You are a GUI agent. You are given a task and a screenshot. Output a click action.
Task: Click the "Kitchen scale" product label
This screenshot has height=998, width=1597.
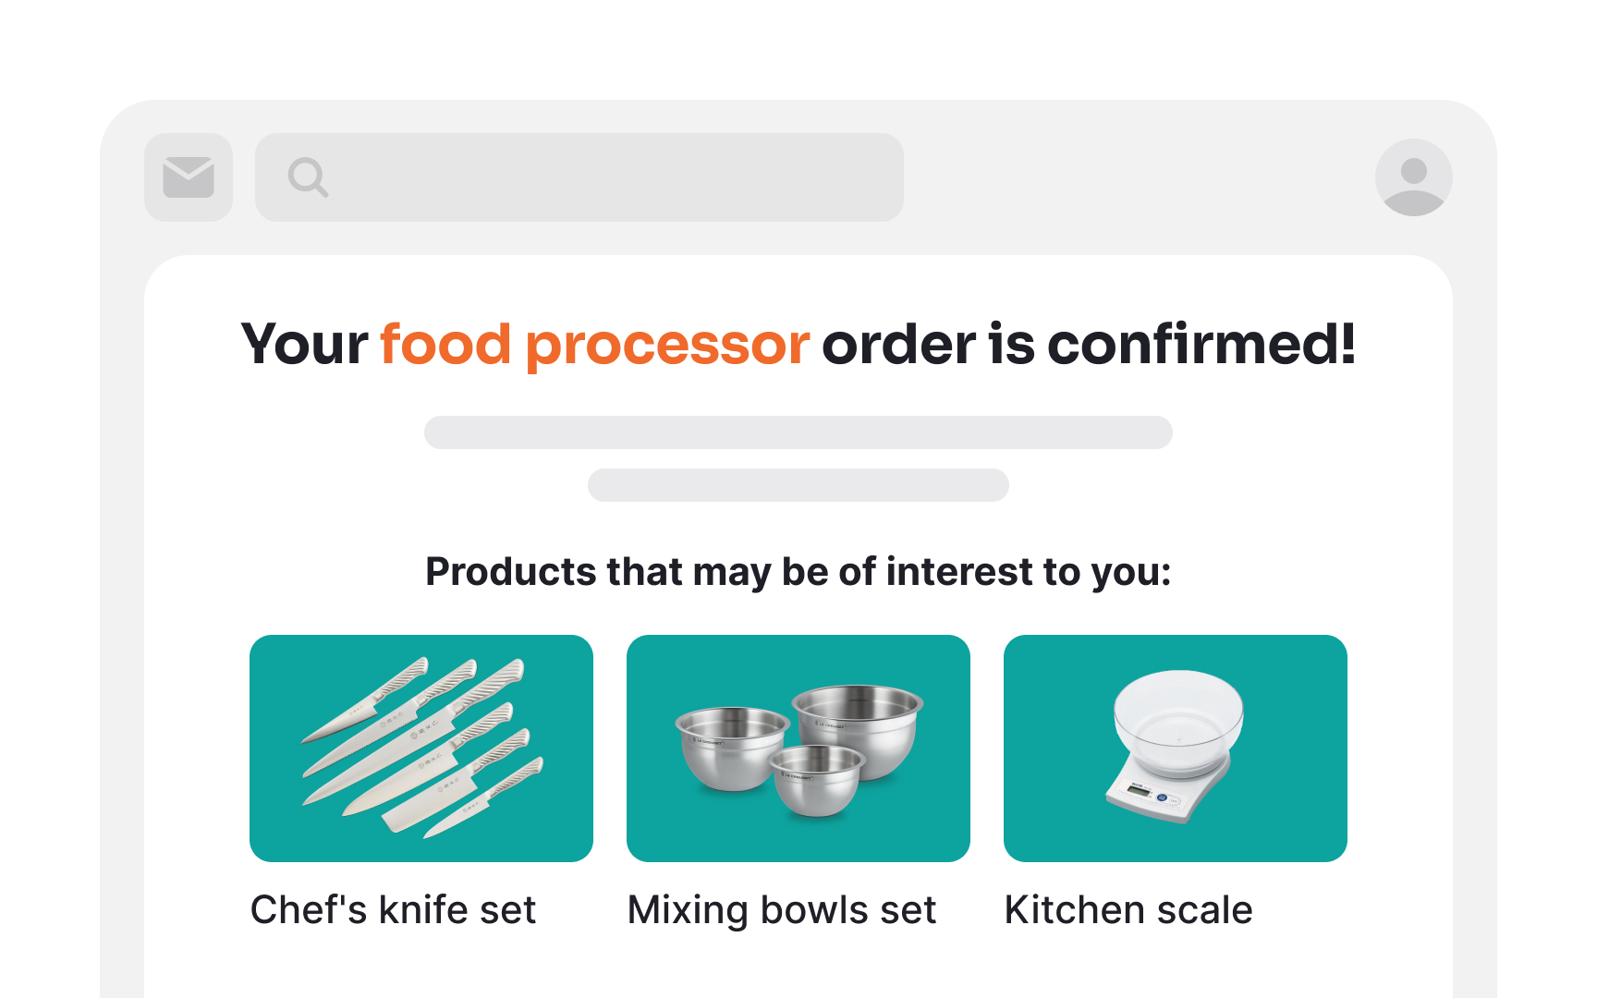tap(1128, 910)
